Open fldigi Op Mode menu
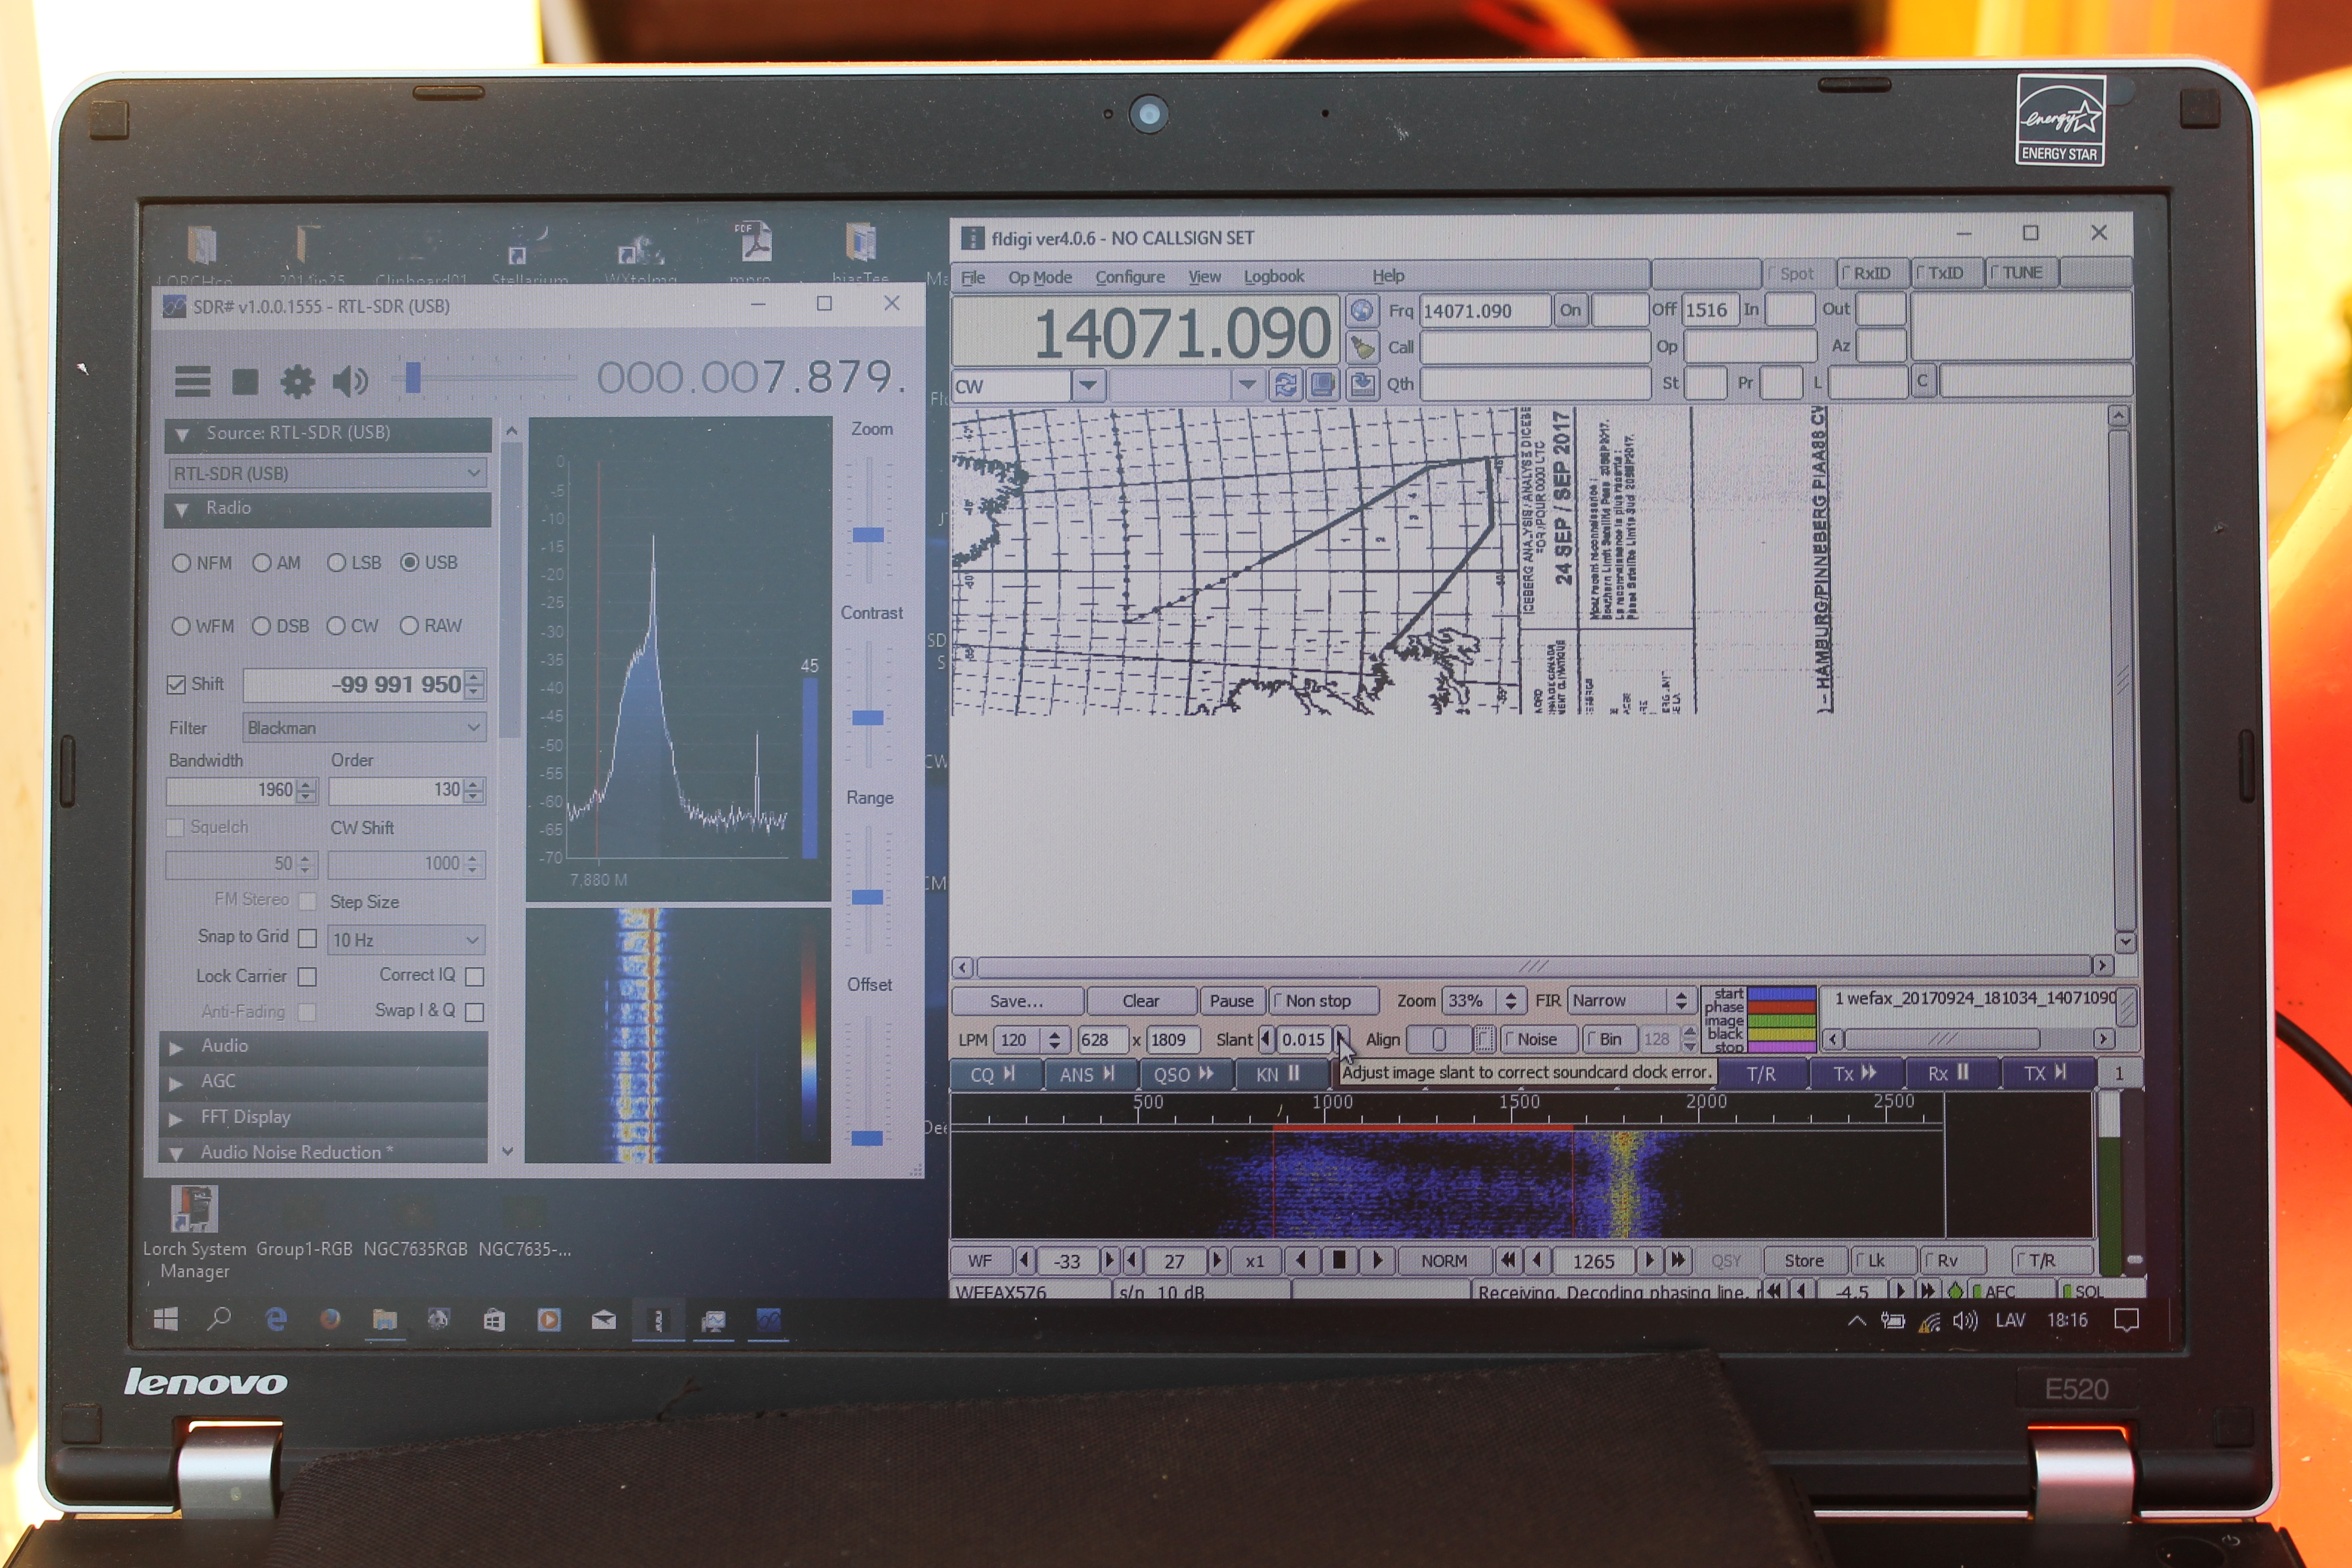 tap(1039, 277)
